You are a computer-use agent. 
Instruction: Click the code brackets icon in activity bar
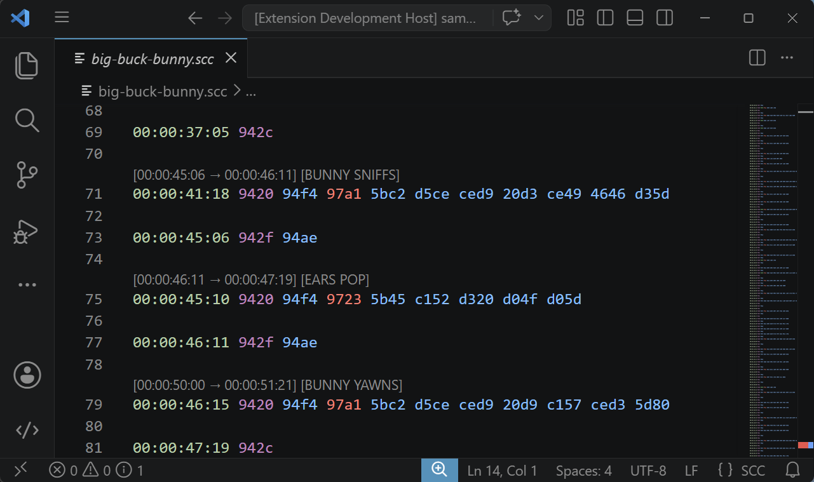[27, 431]
